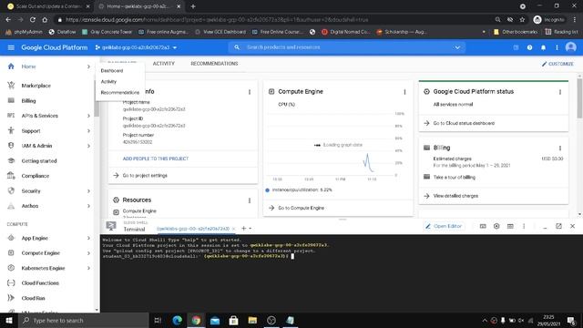Click Take a tour of billing
Viewport: 583px width, 328px height.
pyautogui.click(x=455, y=177)
